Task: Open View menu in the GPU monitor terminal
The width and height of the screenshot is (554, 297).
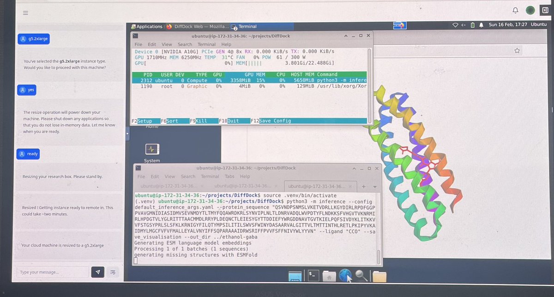Action: [x=167, y=44]
